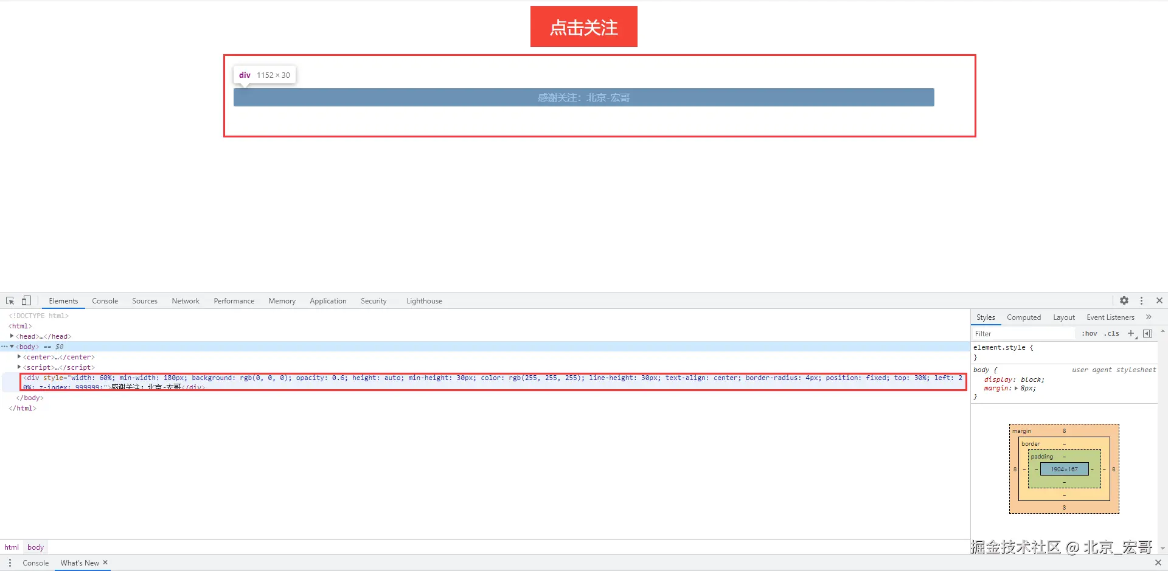Open the Console panel tab in the top bar
The height and width of the screenshot is (571, 1168).
tap(105, 301)
